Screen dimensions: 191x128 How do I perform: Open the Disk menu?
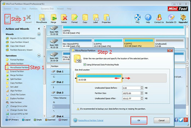coord(24,9)
